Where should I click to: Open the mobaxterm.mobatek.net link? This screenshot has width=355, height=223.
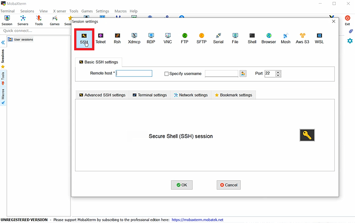click(197, 220)
